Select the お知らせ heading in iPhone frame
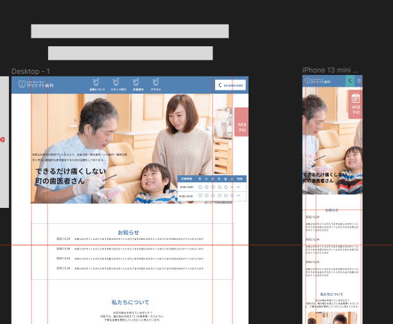Image resolution: width=393 pixels, height=324 pixels. click(332, 210)
